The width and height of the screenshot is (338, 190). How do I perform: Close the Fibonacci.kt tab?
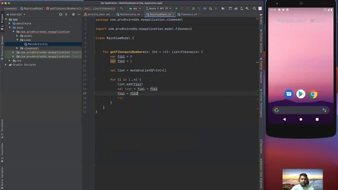[199, 14]
